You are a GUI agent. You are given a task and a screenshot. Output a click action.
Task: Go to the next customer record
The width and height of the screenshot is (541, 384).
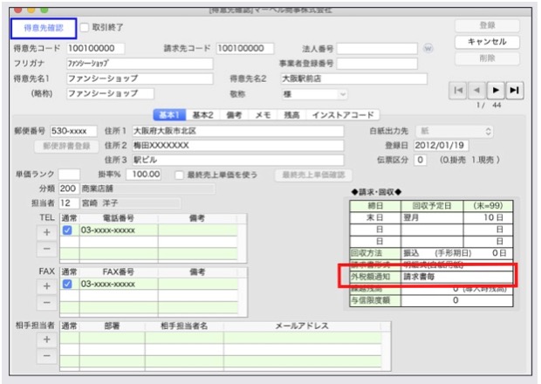[496, 90]
